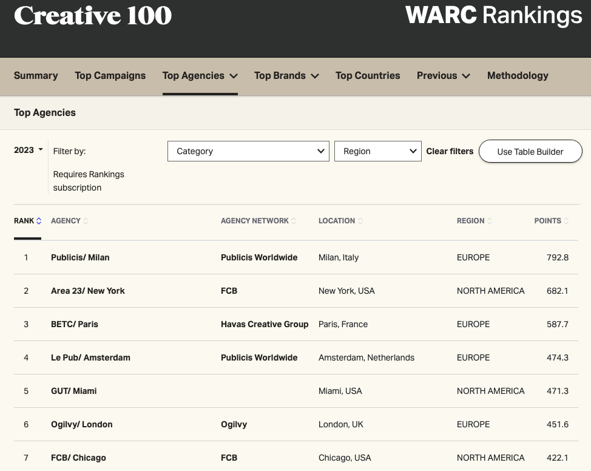Select points value 682.1
Image resolution: width=591 pixels, height=471 pixels.
click(558, 291)
